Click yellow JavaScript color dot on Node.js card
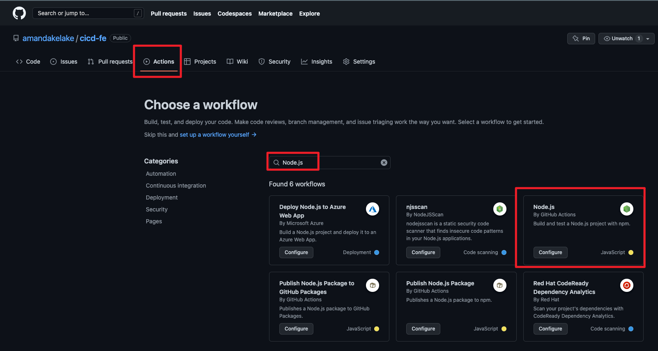The image size is (658, 351). pyautogui.click(x=631, y=252)
